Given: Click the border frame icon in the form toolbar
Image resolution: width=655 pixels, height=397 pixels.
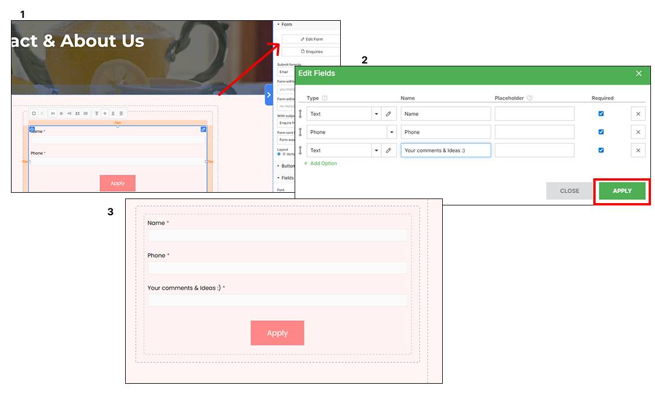Looking at the screenshot, I should click(x=35, y=114).
